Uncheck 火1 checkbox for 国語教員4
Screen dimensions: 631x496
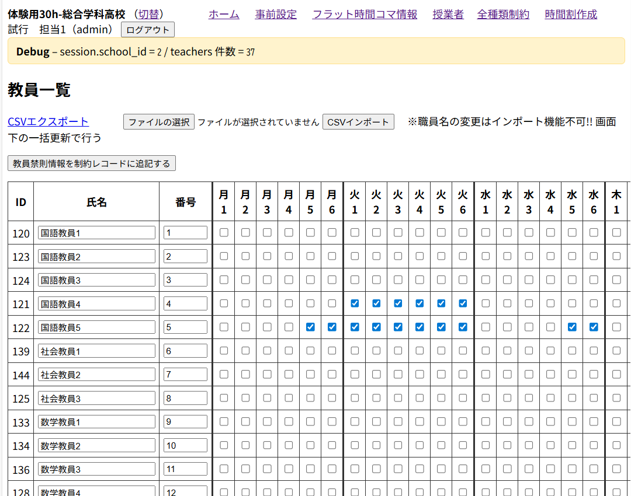[x=354, y=303]
